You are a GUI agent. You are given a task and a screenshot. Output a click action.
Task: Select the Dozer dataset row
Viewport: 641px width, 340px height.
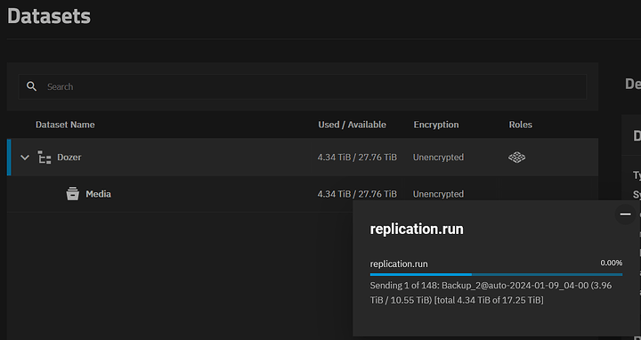(x=303, y=158)
